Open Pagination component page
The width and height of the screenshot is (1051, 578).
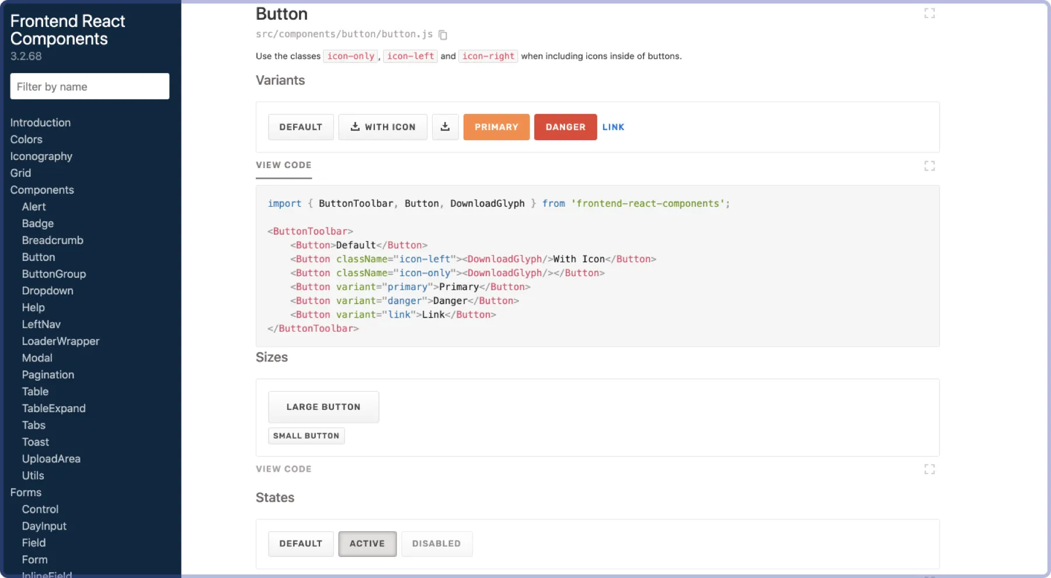tap(48, 375)
